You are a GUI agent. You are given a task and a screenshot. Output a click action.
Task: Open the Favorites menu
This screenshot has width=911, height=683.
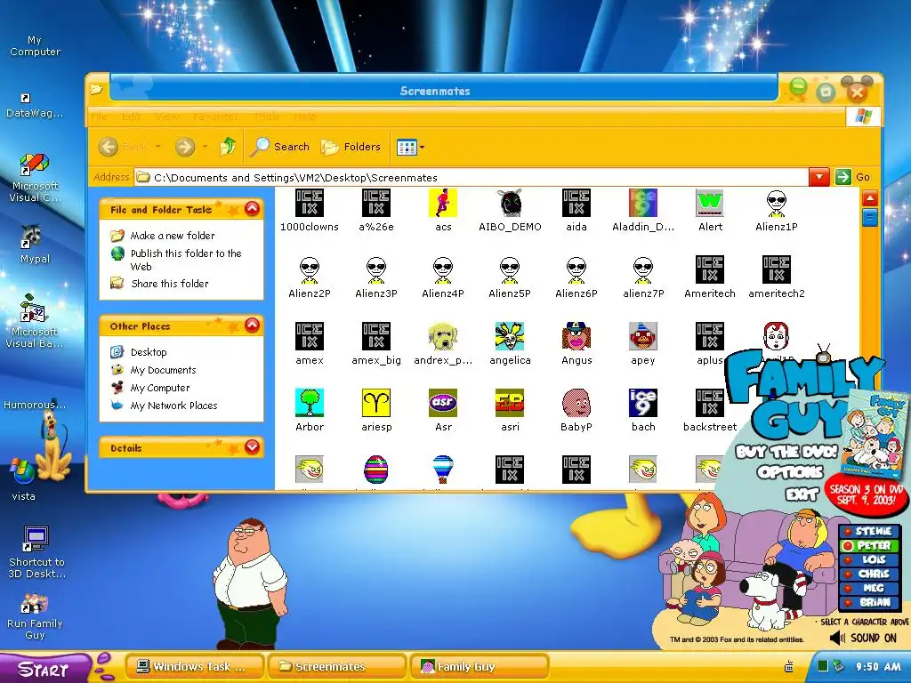(215, 117)
